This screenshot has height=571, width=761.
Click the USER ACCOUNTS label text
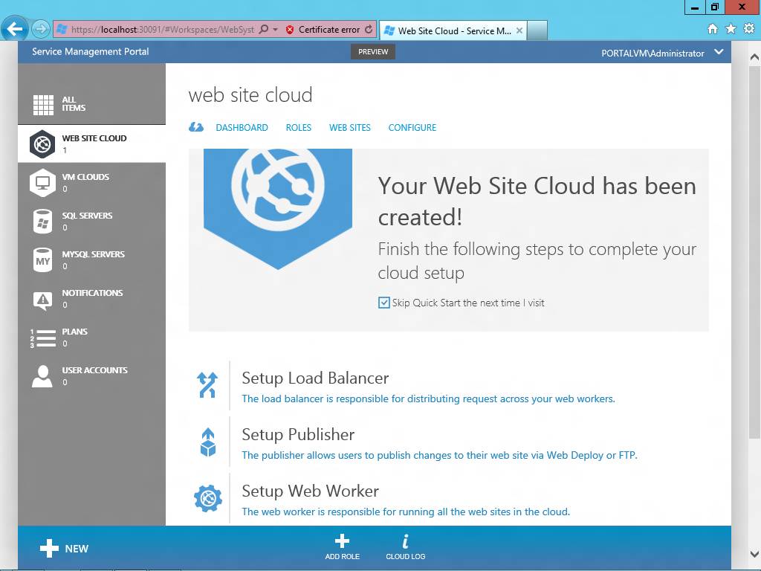94,370
